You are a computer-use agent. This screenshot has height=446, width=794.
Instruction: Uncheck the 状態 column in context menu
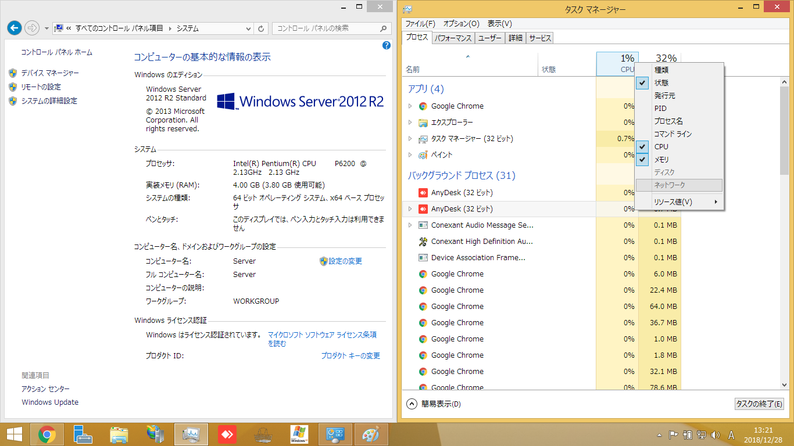pyautogui.click(x=679, y=83)
